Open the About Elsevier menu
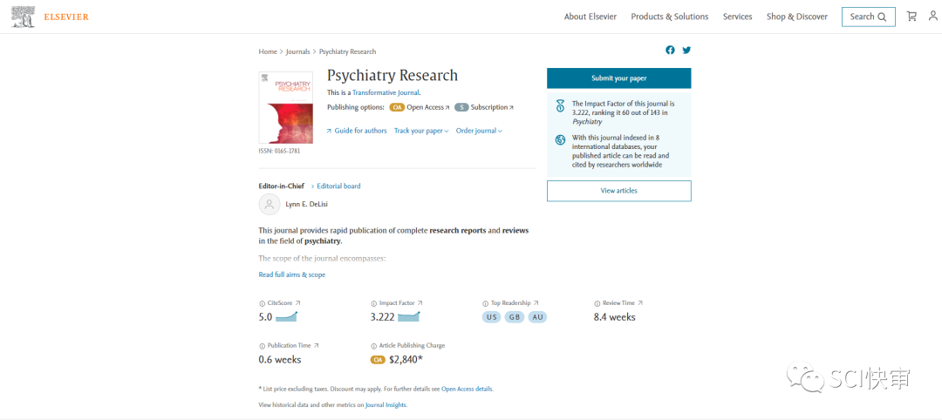The height and width of the screenshot is (420, 942). tap(590, 17)
